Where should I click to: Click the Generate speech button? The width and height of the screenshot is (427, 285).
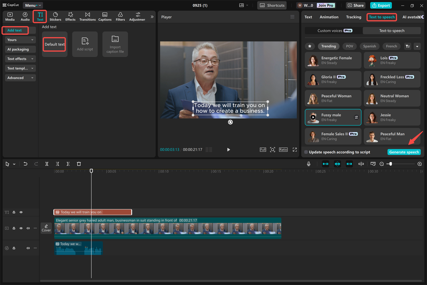[x=404, y=152]
